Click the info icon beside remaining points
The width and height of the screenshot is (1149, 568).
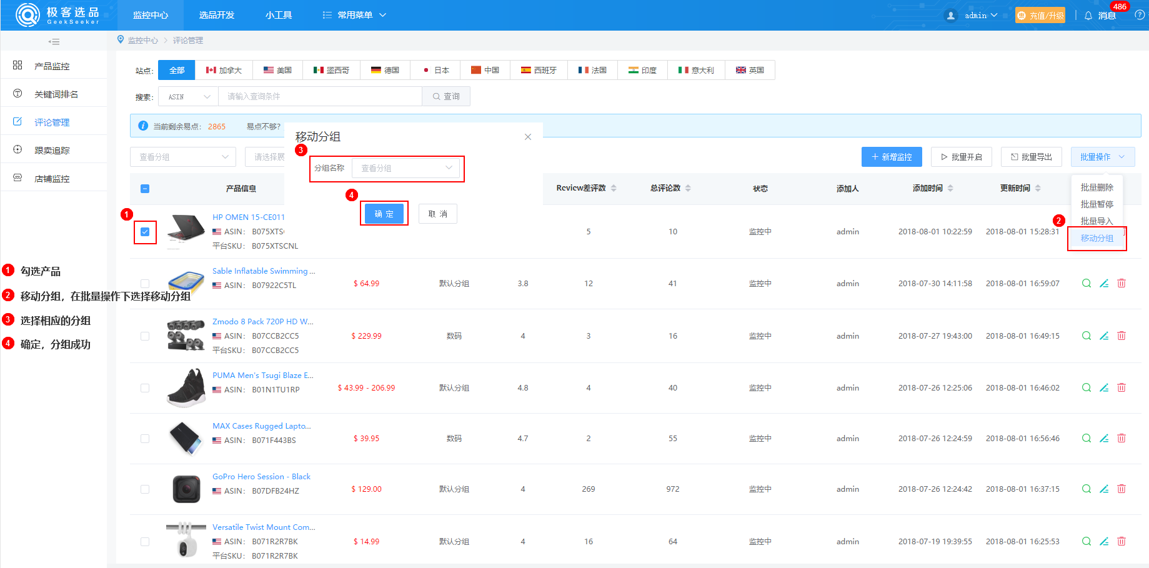point(143,126)
